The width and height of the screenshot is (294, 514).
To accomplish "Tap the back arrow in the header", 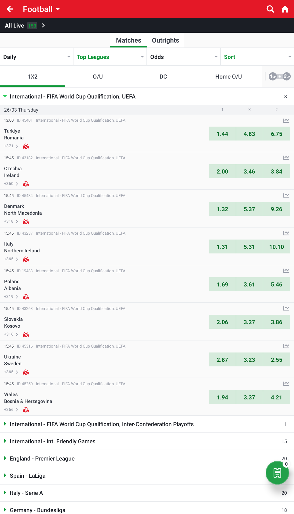I will [10, 9].
